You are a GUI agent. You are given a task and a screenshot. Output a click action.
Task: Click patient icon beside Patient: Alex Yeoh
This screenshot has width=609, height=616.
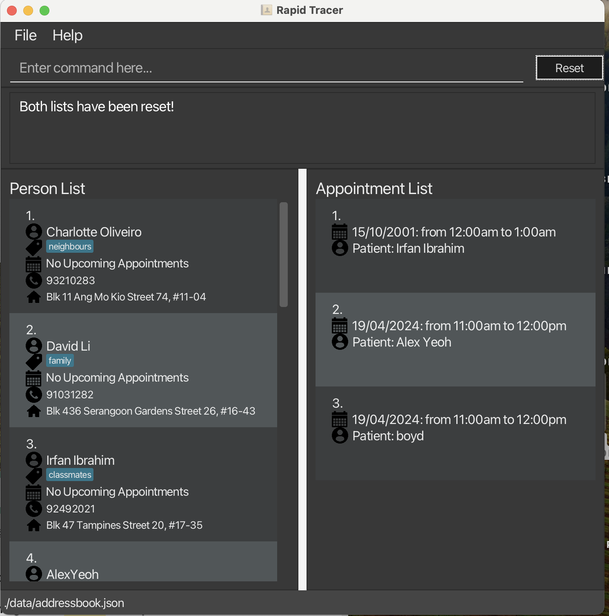[x=340, y=342]
